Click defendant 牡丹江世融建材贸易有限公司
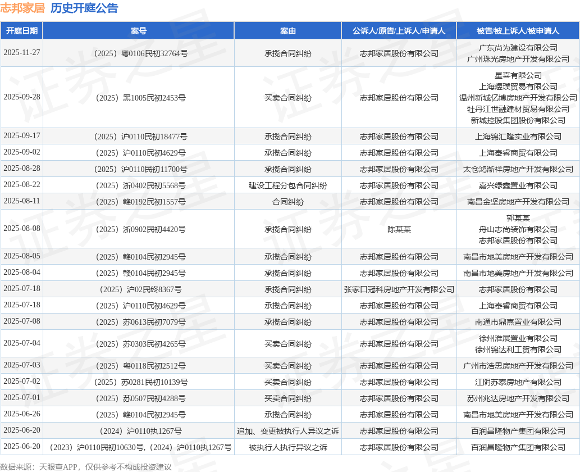Image resolution: width=580 pixels, height=472 pixels. pyautogui.click(x=518, y=109)
